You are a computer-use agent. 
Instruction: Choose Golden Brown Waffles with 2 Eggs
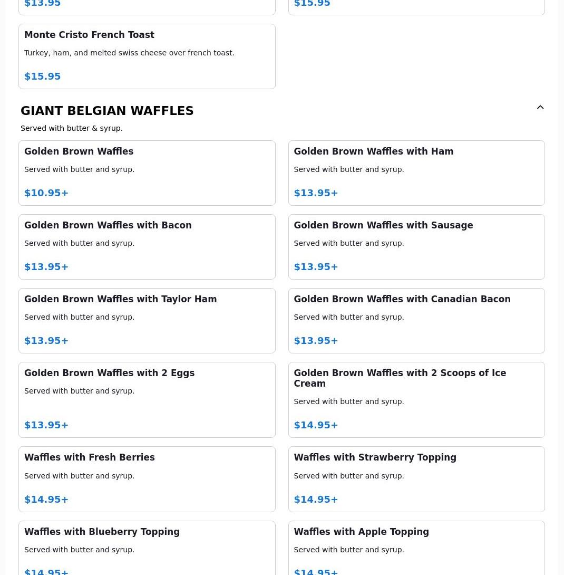[x=147, y=400]
